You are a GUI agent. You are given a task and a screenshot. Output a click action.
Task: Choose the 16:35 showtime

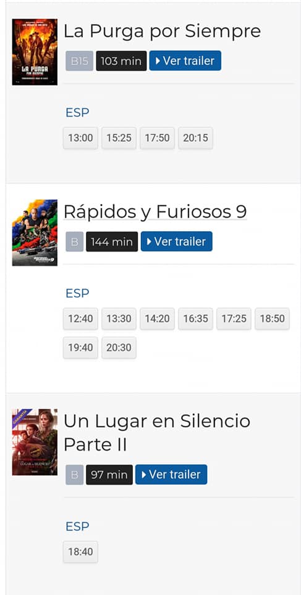coord(196,319)
